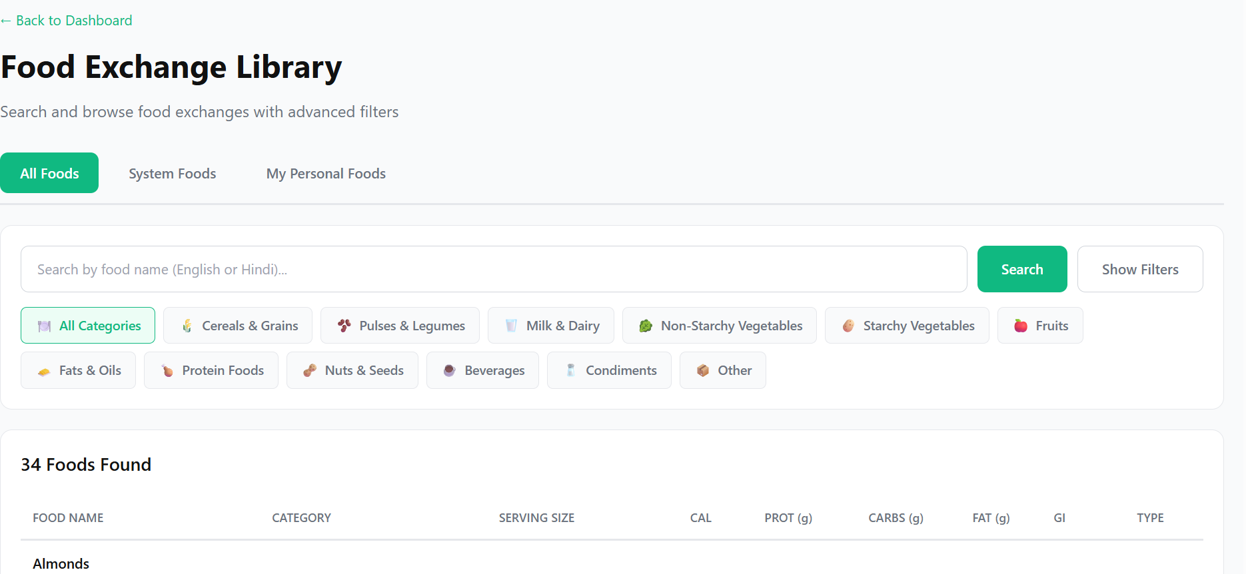Click the All Categories plate icon
This screenshot has width=1246, height=574.
click(44, 326)
